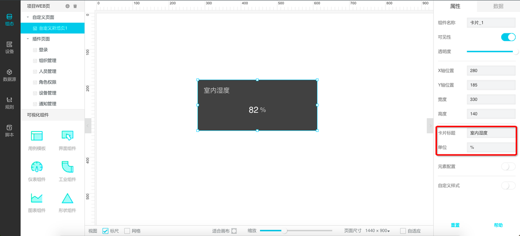Select the 形状组件 shape component icon
This screenshot has height=236, width=520.
tap(67, 197)
